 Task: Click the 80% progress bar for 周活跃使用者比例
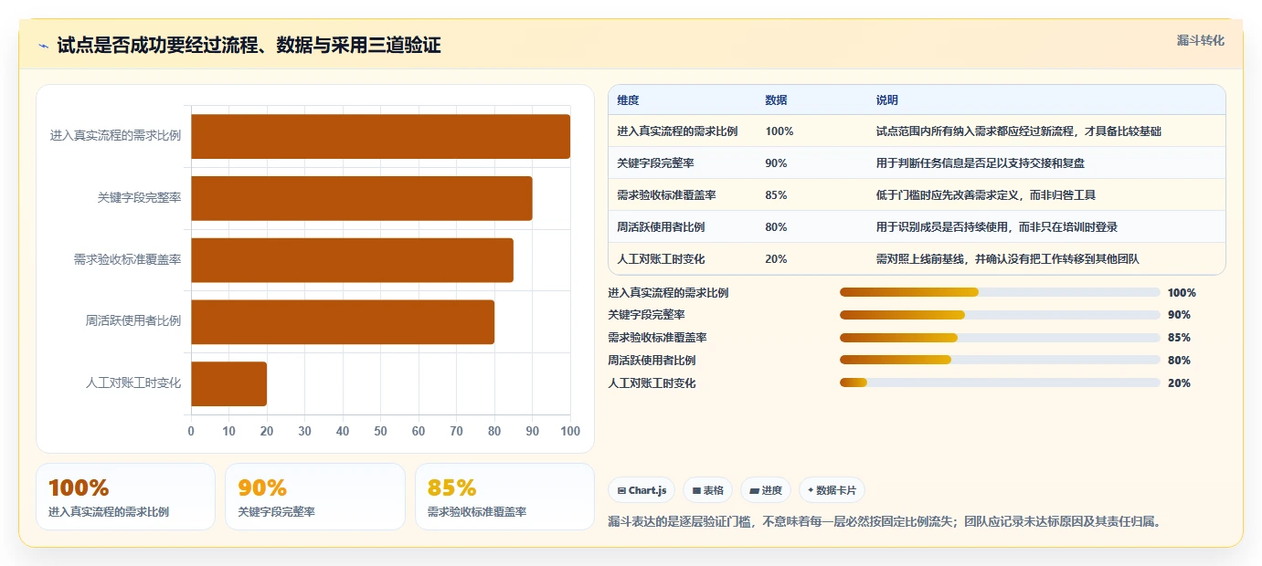point(1000,360)
